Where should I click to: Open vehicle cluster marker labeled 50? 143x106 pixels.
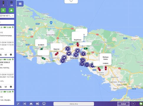(x=78, y=51)
